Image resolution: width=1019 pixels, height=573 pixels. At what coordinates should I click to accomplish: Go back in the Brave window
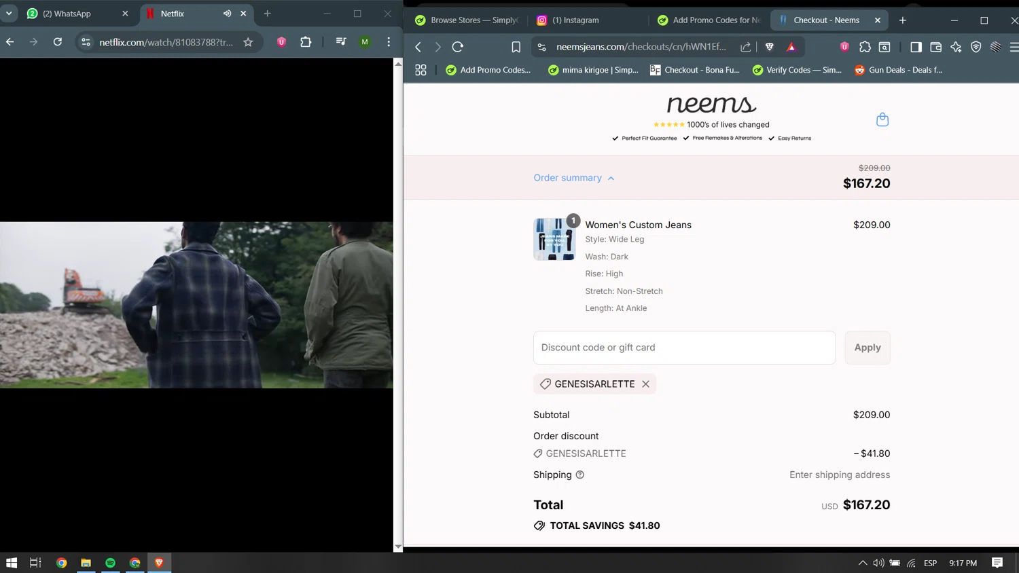click(x=418, y=47)
